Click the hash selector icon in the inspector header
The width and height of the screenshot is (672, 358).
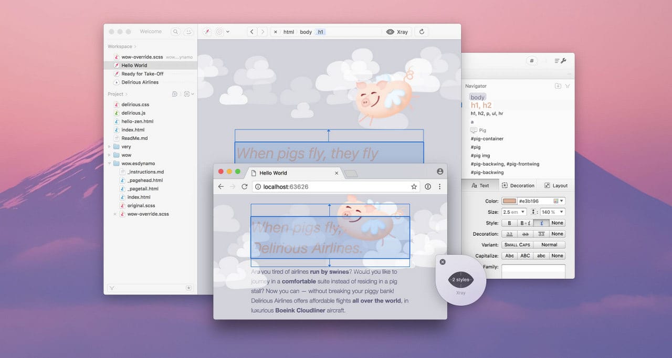coord(532,61)
